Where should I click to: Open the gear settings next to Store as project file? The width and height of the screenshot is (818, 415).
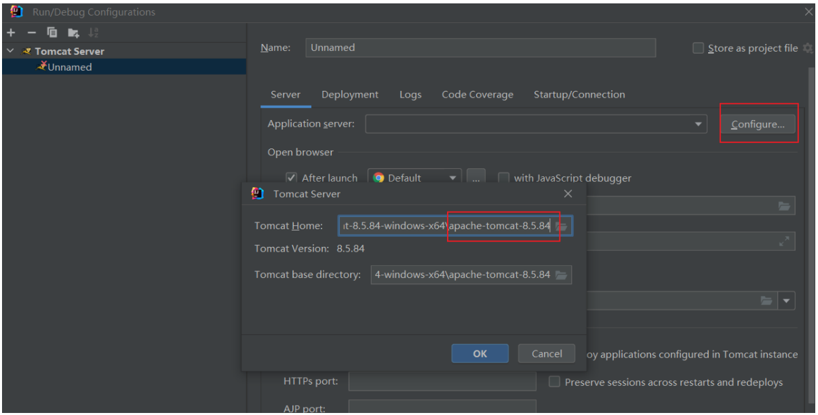coord(807,48)
